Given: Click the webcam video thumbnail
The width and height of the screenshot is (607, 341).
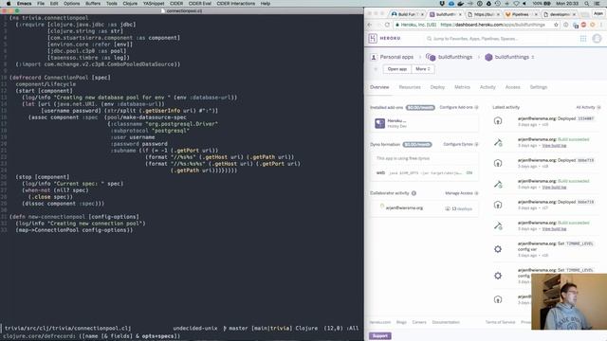Looking at the screenshot, I should click(x=569, y=301).
